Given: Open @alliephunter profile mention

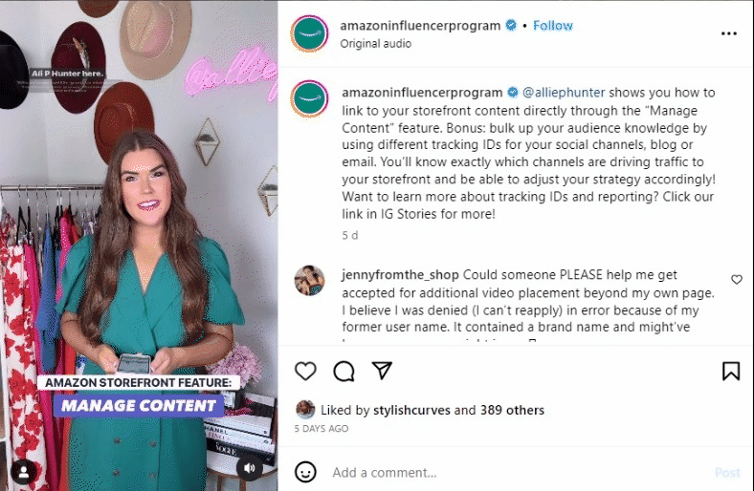Looking at the screenshot, I should (x=564, y=93).
